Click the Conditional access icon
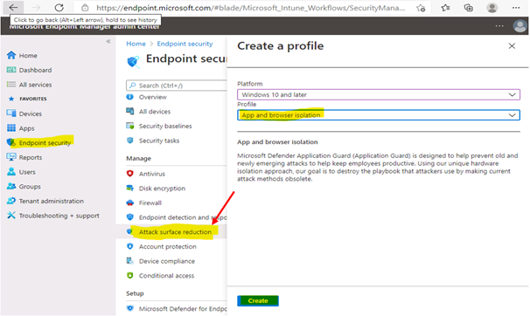 click(x=130, y=275)
